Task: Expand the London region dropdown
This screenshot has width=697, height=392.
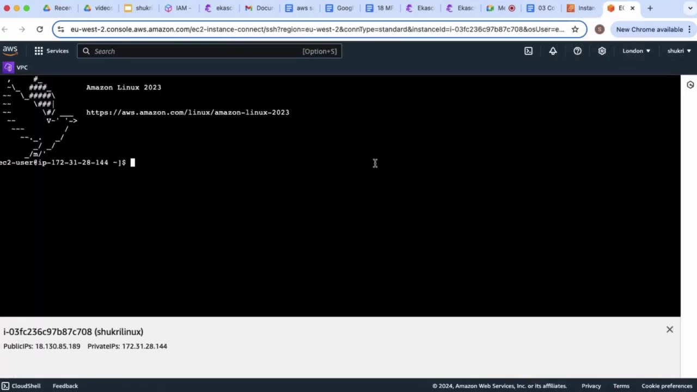Action: click(x=636, y=51)
